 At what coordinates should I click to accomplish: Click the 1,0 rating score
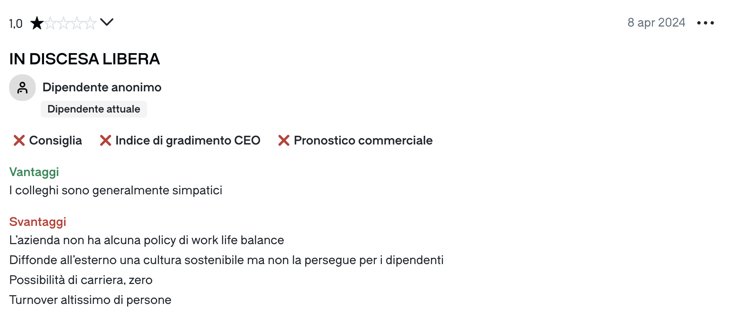click(16, 24)
